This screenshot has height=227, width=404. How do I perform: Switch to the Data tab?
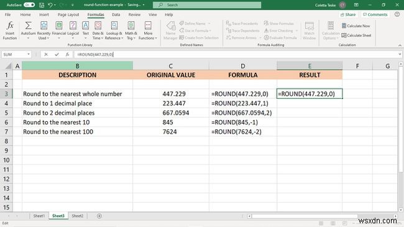(x=116, y=14)
